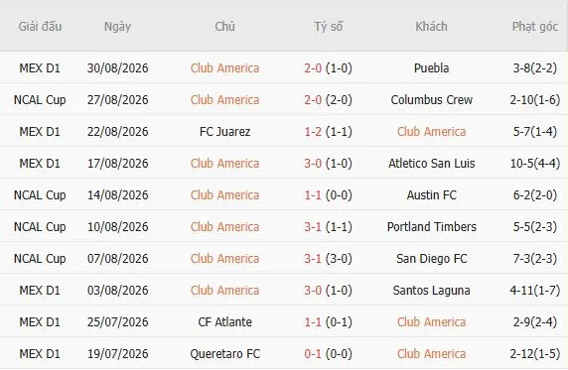Click the Ngày column header
The width and height of the screenshot is (568, 370).
pos(117,27)
